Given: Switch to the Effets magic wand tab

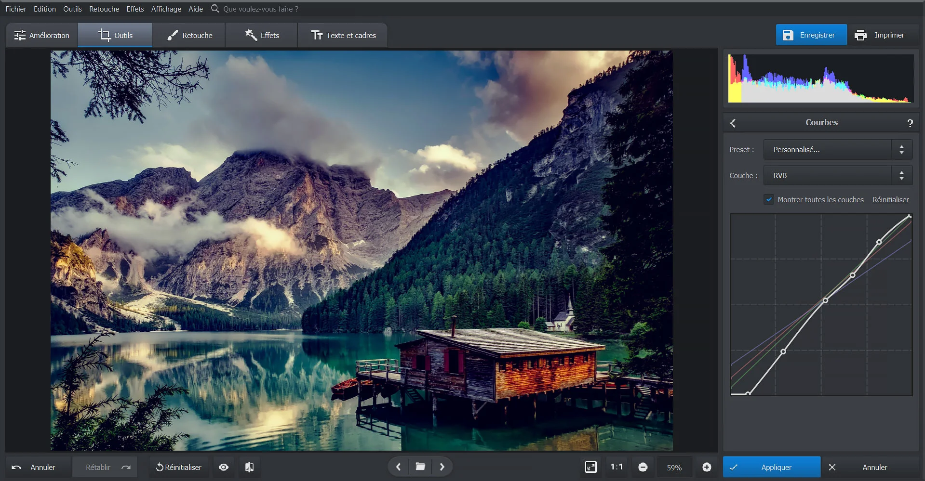Looking at the screenshot, I should pos(262,35).
